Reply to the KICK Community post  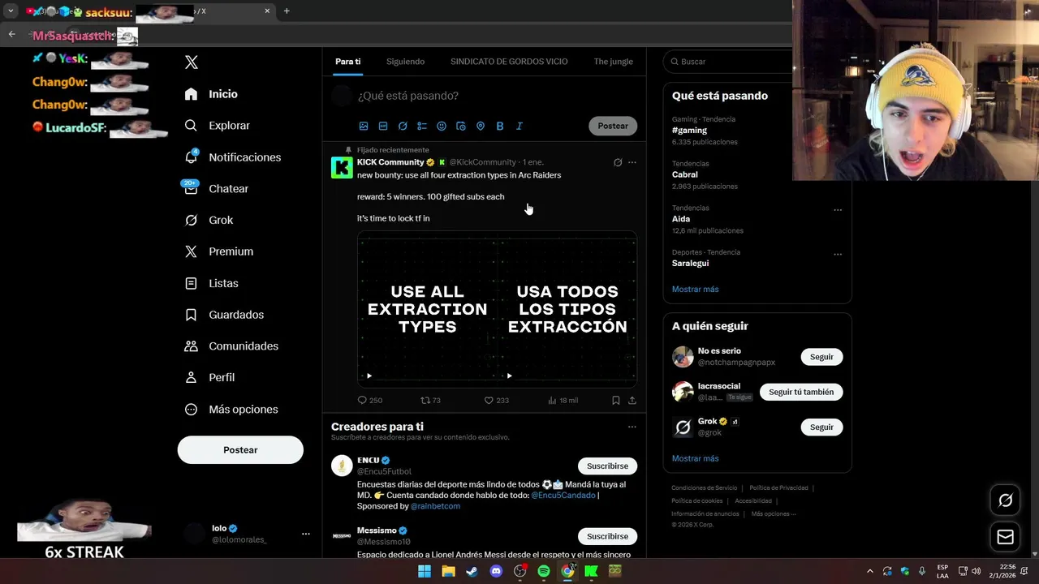pos(370,401)
